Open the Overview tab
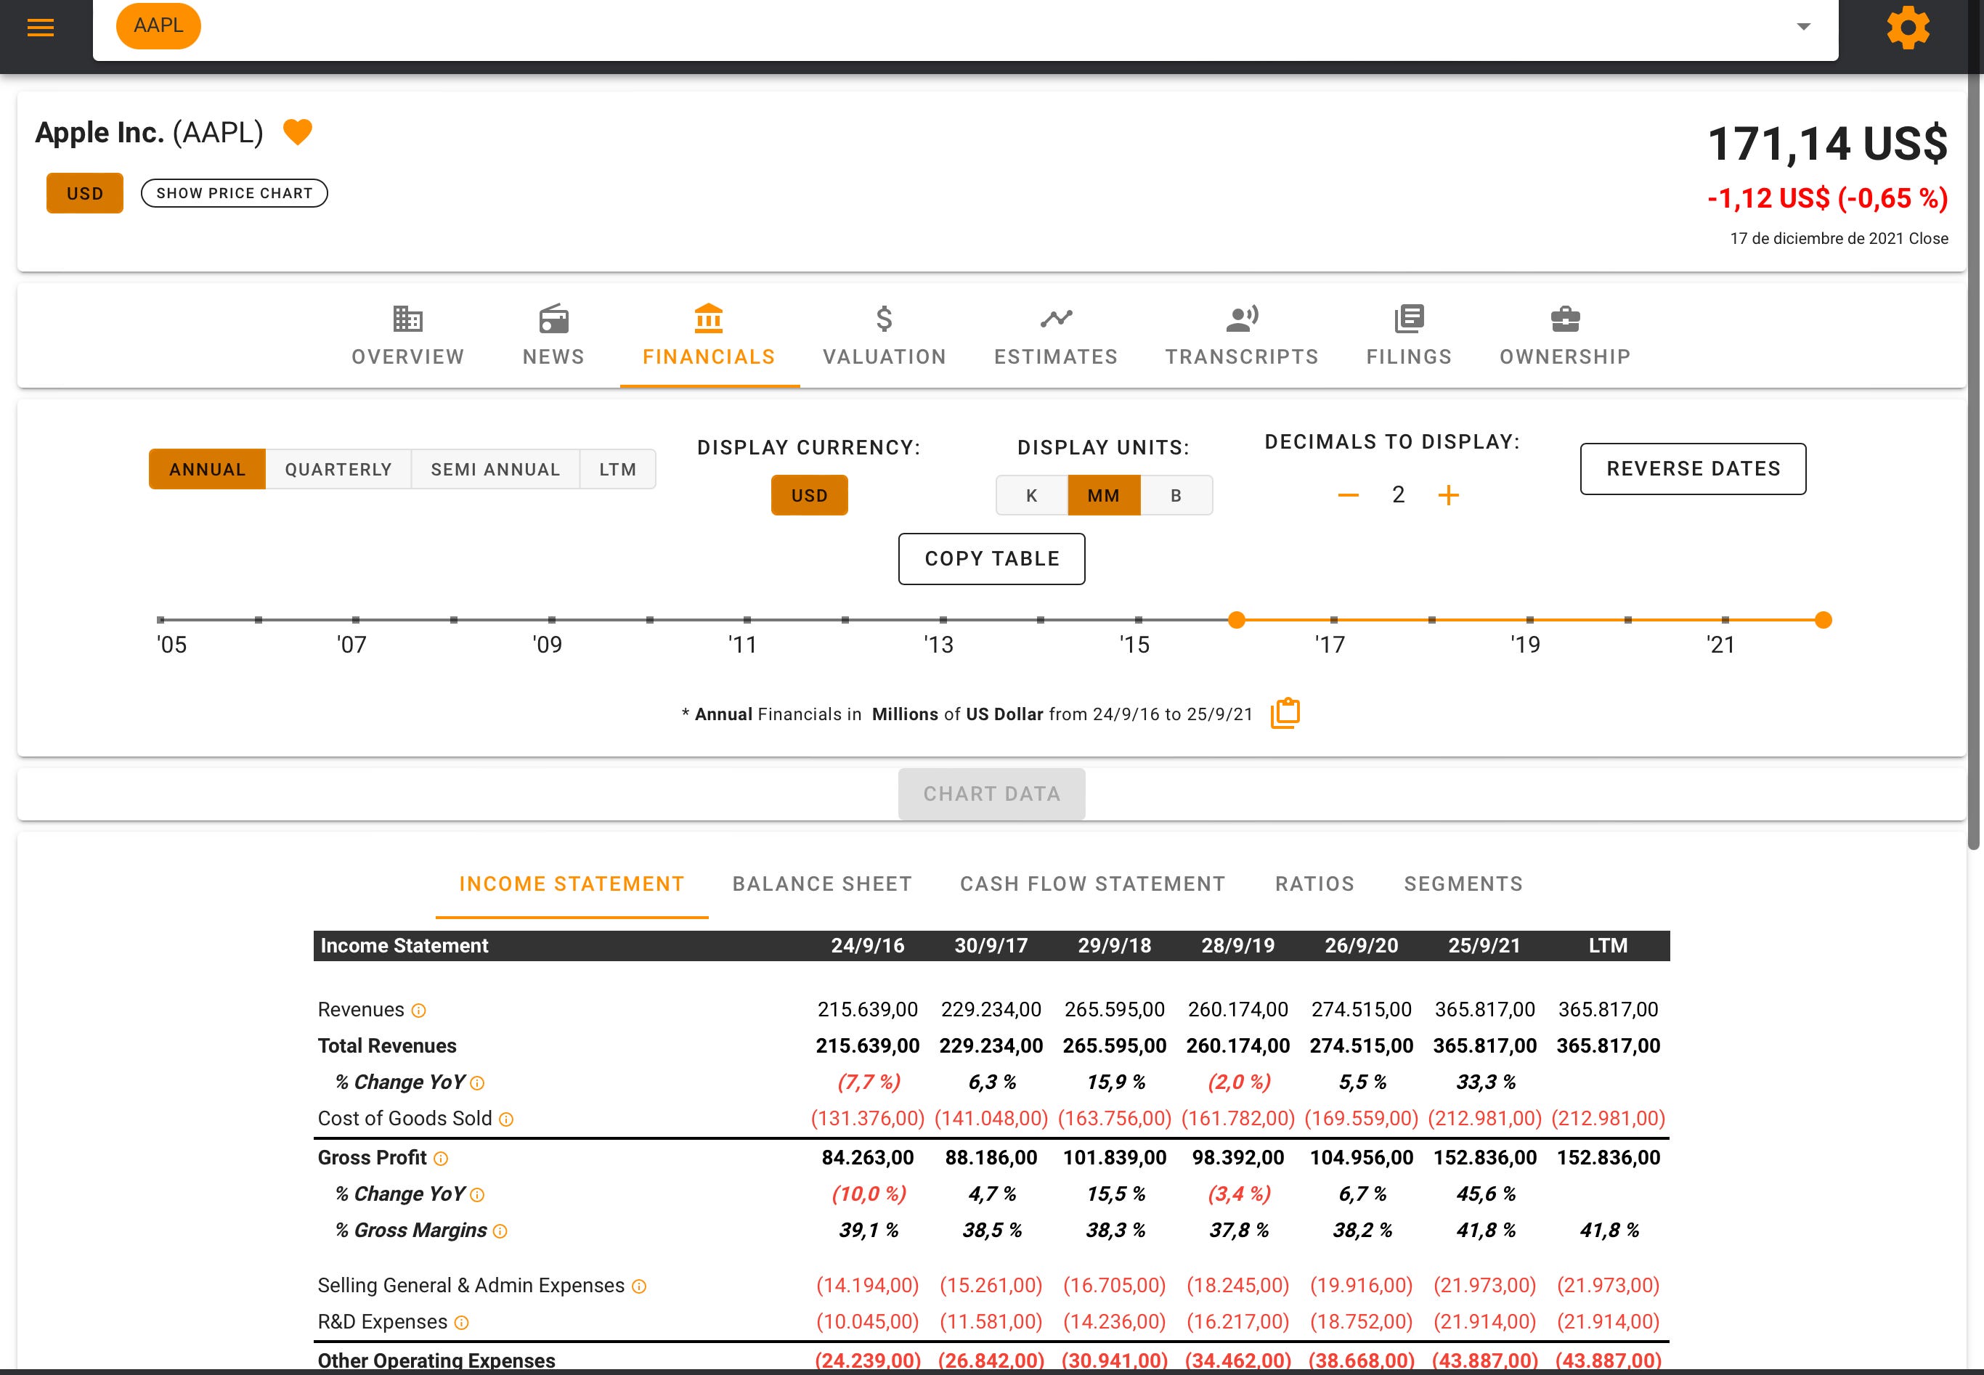 click(x=407, y=336)
